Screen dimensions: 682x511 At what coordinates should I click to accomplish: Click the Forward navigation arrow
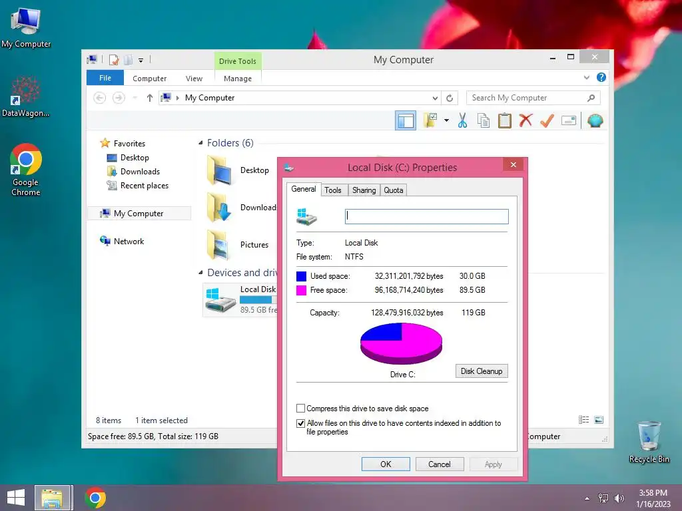(119, 98)
